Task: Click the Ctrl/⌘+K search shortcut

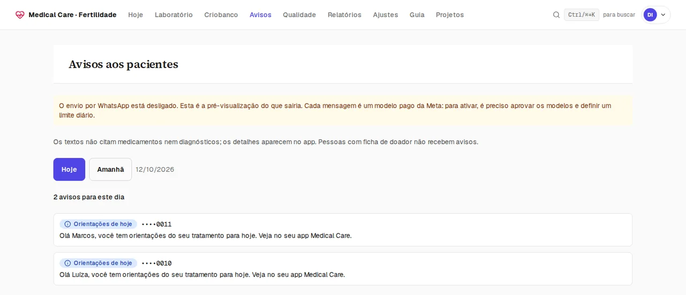Action: click(581, 15)
